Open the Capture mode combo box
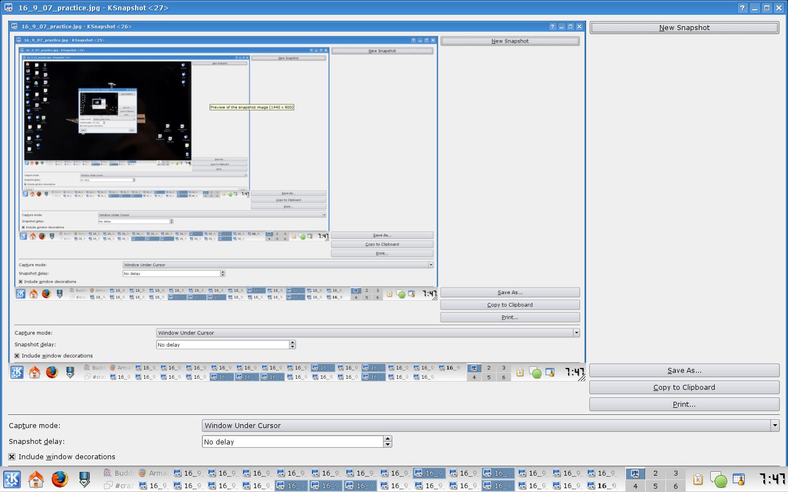 pos(490,425)
